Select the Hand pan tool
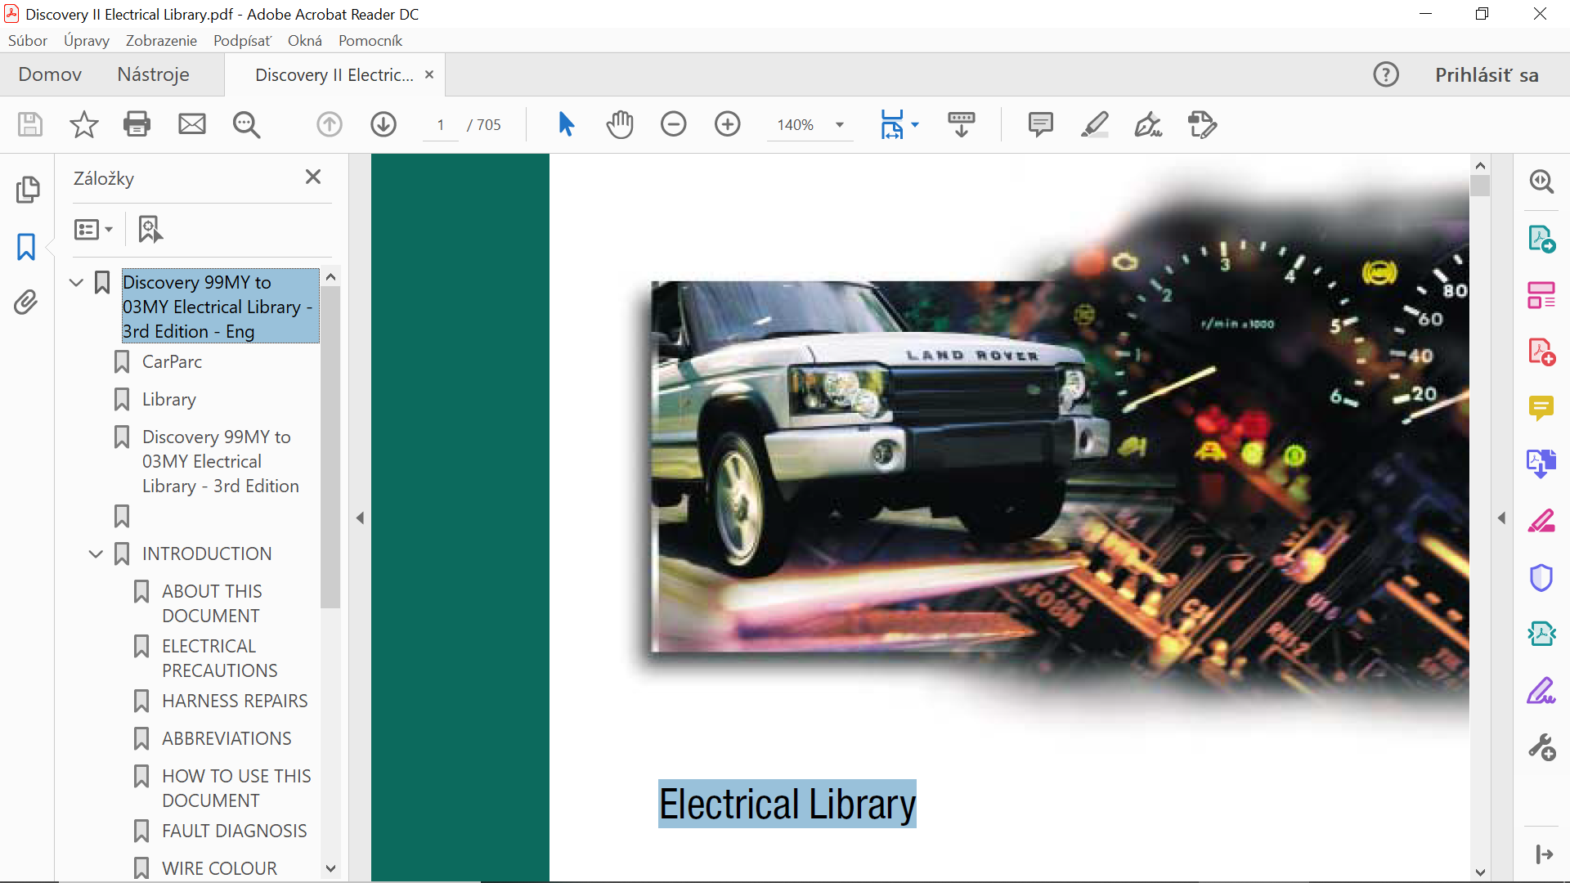This screenshot has width=1570, height=883. tap(620, 124)
